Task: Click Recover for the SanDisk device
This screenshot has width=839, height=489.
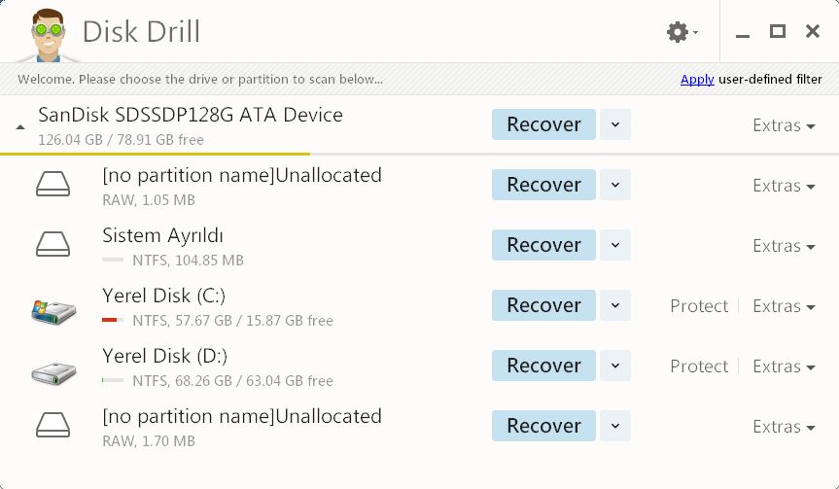Action: (543, 124)
